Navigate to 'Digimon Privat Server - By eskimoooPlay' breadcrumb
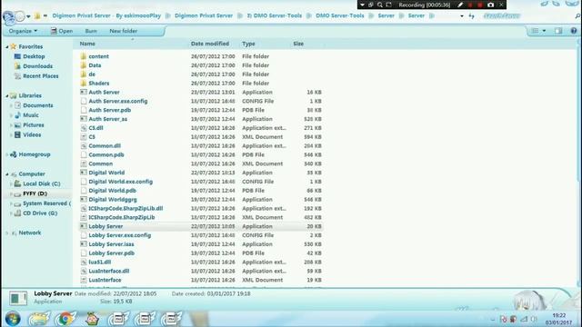The height and width of the screenshot is (327, 582). [106, 16]
